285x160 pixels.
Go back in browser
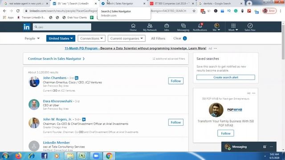point(4,11)
